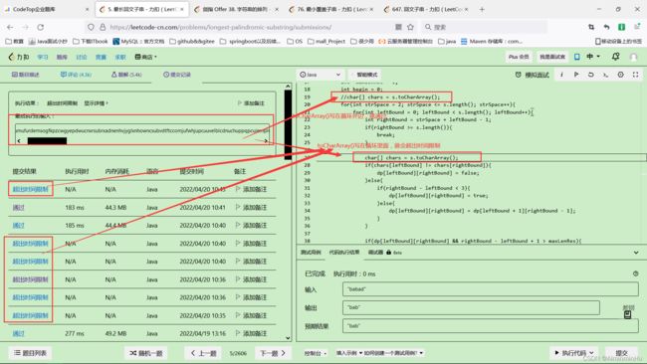The image size is (647, 364).
Task: Click the browser 搜索 search field
Action: point(484,27)
